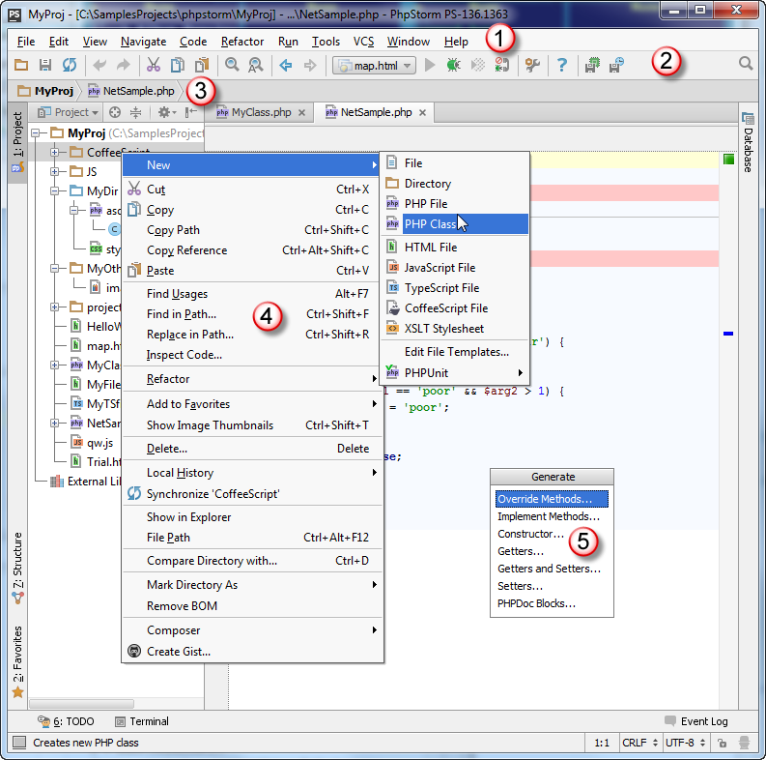
Task: Click the green inspection status square
Action: pyautogui.click(x=728, y=160)
